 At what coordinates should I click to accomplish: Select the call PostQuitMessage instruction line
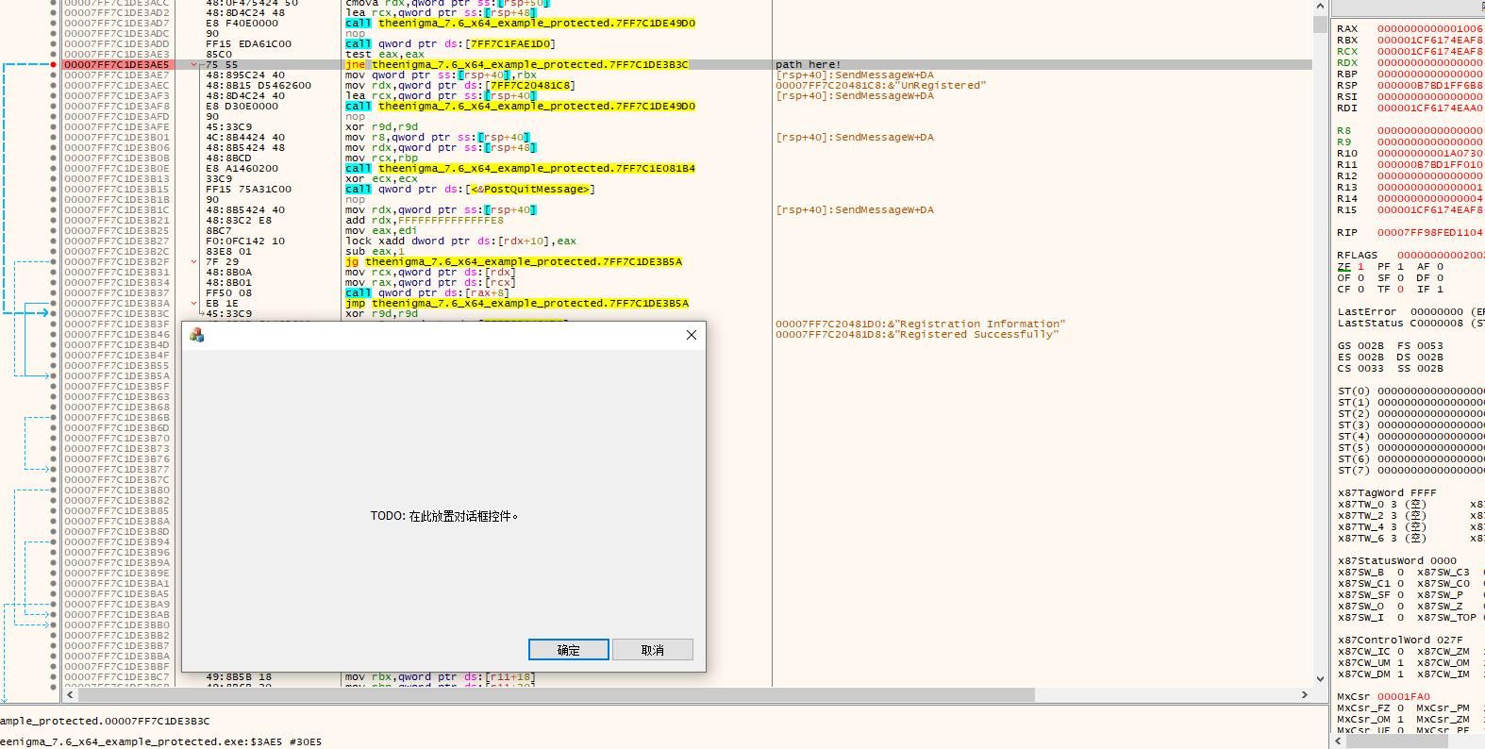click(469, 190)
